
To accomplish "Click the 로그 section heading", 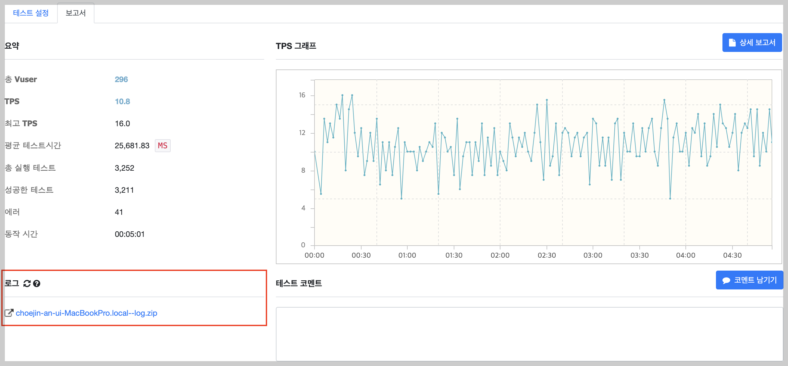I will (12, 283).
